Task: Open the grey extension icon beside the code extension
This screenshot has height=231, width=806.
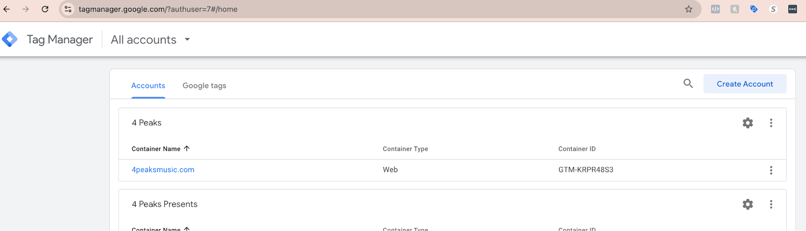Action: click(x=734, y=9)
